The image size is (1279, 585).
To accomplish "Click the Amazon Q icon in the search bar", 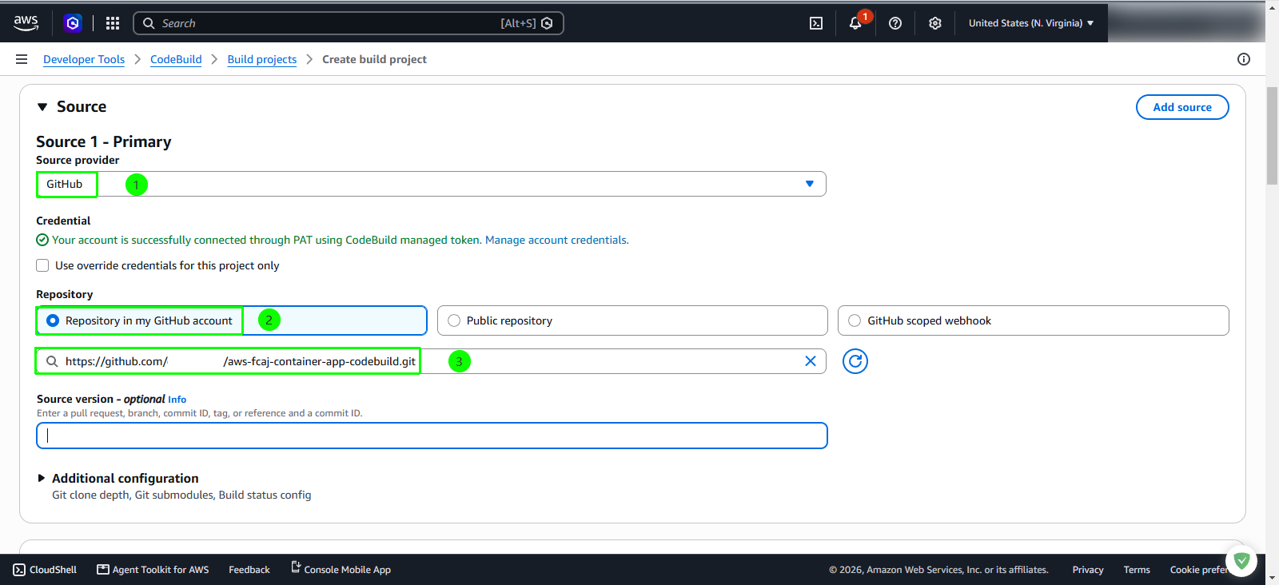I will click(547, 23).
